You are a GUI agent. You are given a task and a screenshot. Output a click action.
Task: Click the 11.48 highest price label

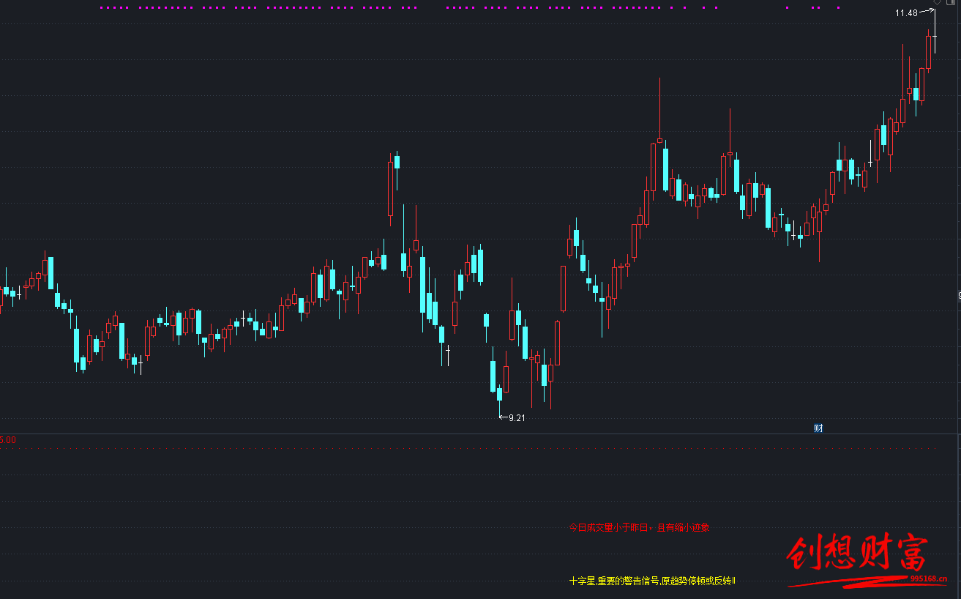pos(905,13)
